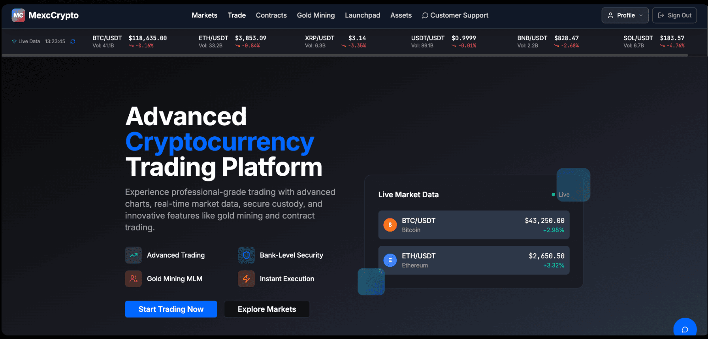Click the +2.98% change value

(554, 230)
